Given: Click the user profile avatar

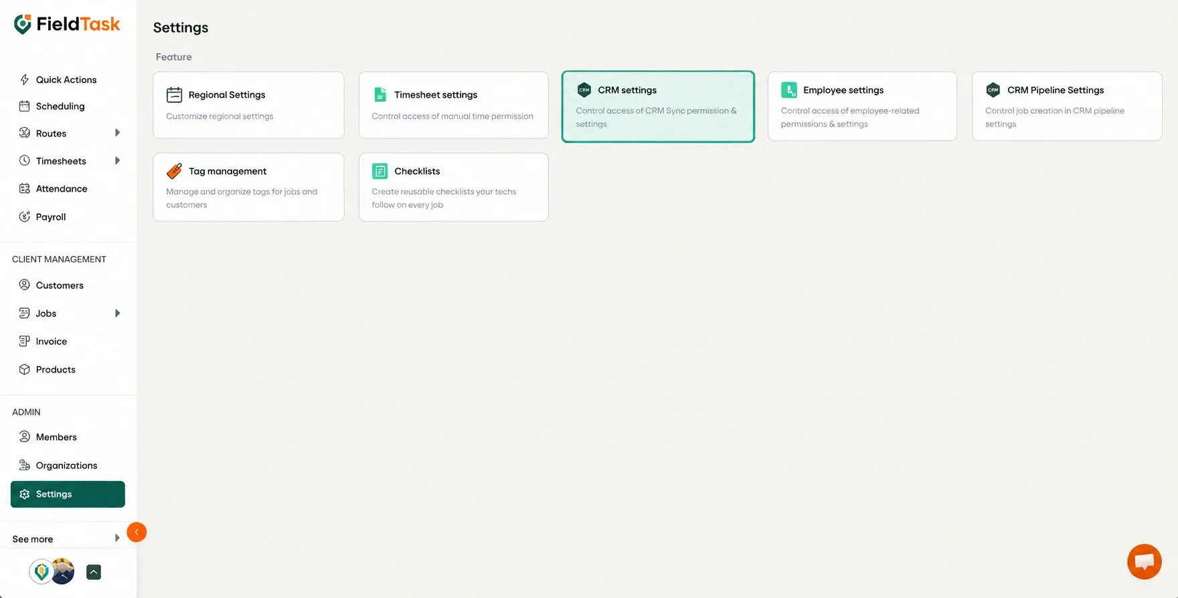Looking at the screenshot, I should [63, 571].
